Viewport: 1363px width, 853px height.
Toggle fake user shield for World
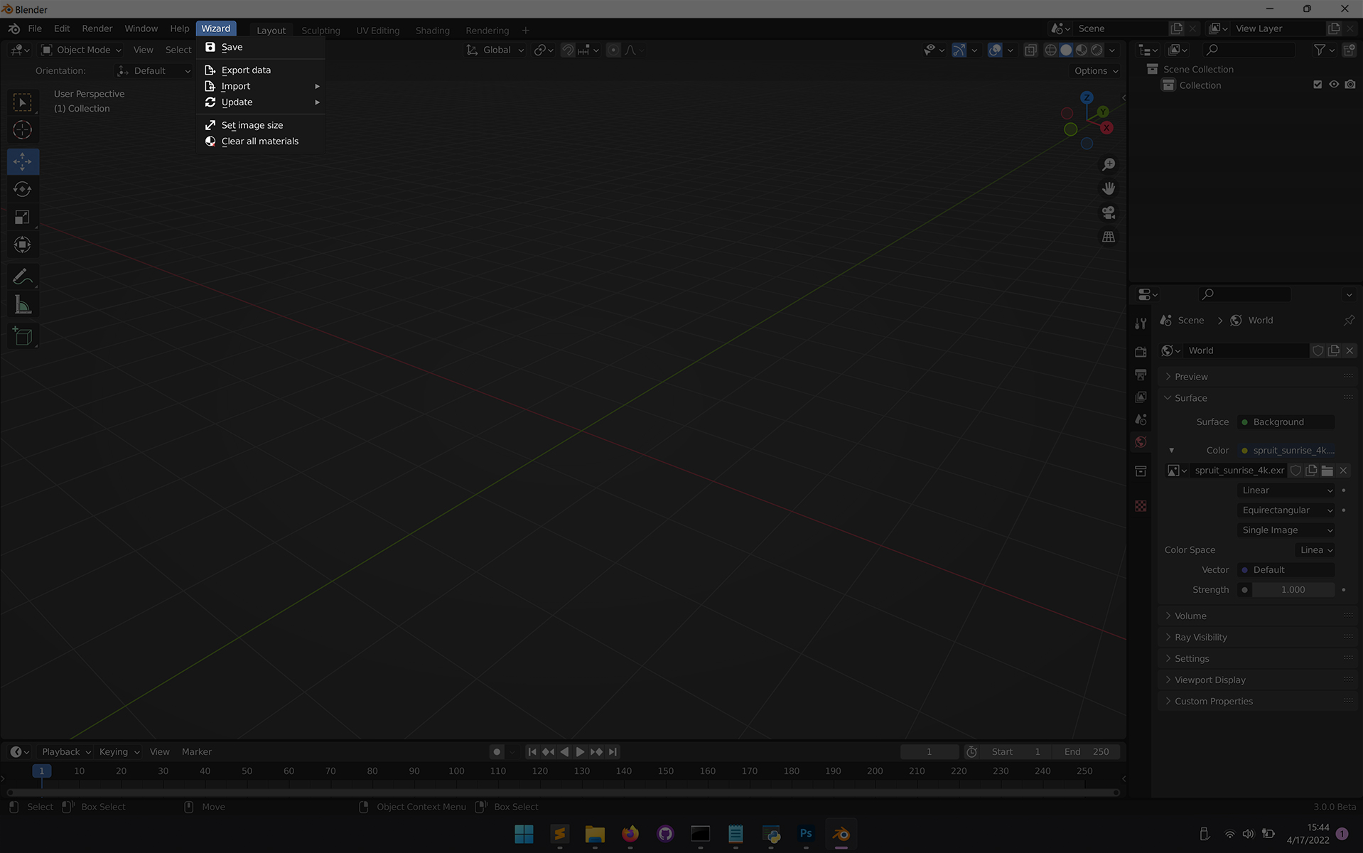pos(1318,350)
